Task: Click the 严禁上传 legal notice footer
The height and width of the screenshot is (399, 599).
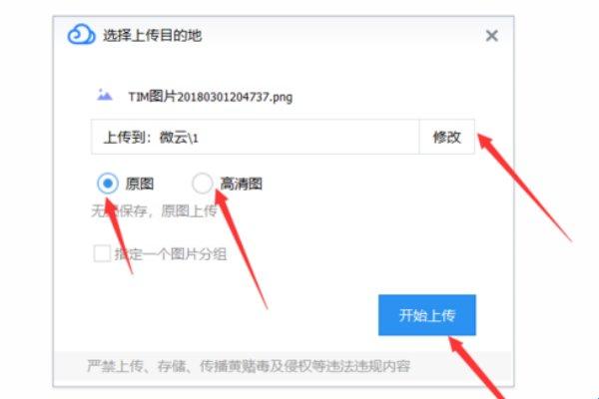Action: 249,366
